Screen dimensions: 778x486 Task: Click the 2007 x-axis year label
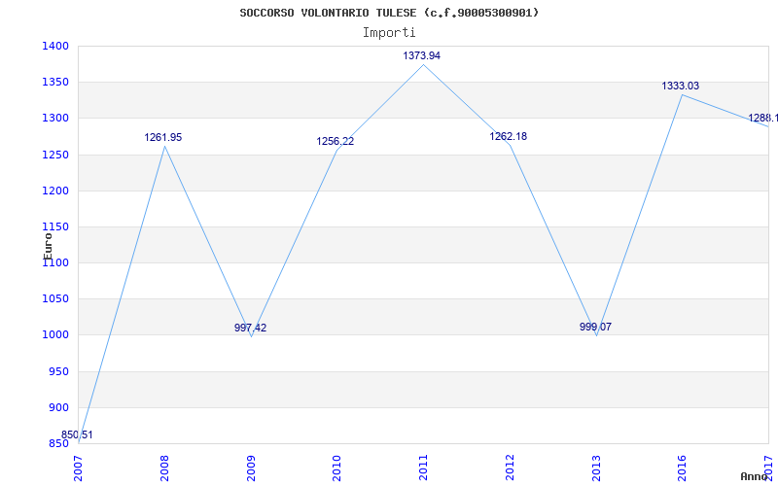[79, 469]
